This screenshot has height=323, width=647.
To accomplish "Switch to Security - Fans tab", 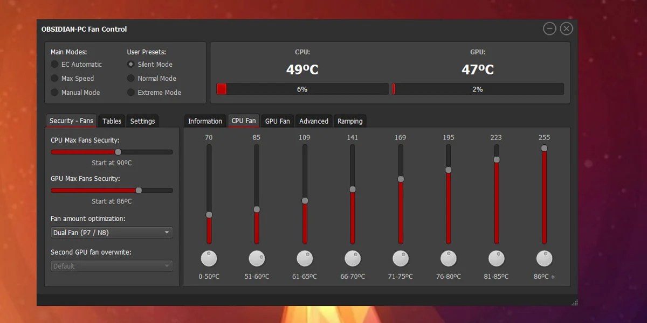I will coord(72,121).
